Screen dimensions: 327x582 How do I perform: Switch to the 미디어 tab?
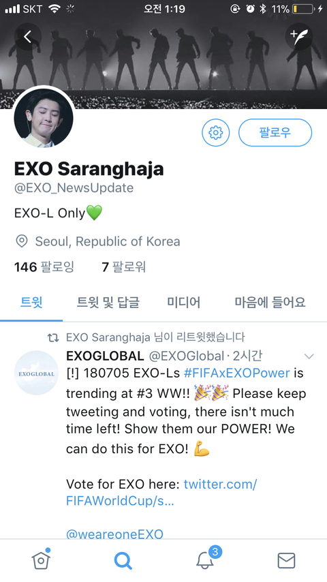coord(184,302)
